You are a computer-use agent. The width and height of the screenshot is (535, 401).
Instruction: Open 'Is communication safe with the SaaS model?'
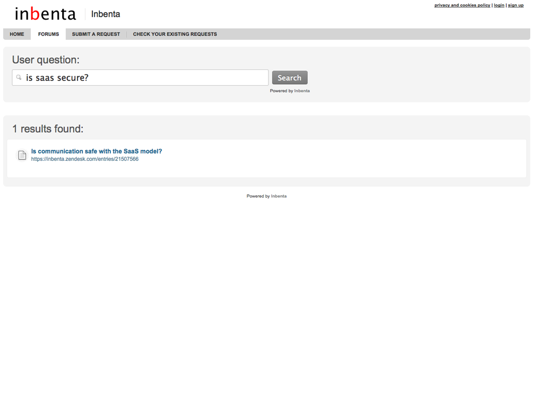coord(97,151)
